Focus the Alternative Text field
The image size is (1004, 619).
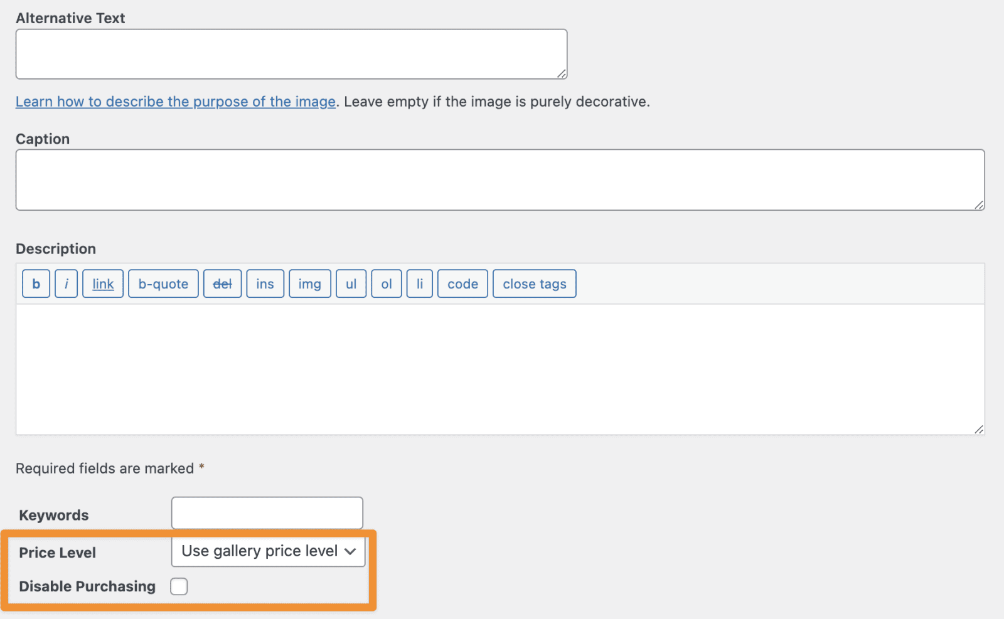click(291, 54)
